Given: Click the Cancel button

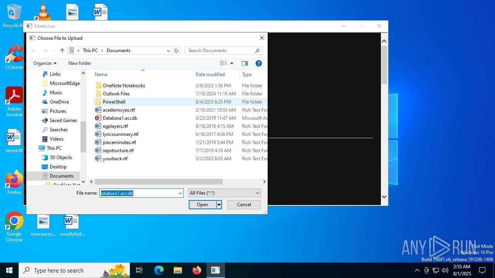Looking at the screenshot, I should (x=244, y=205).
